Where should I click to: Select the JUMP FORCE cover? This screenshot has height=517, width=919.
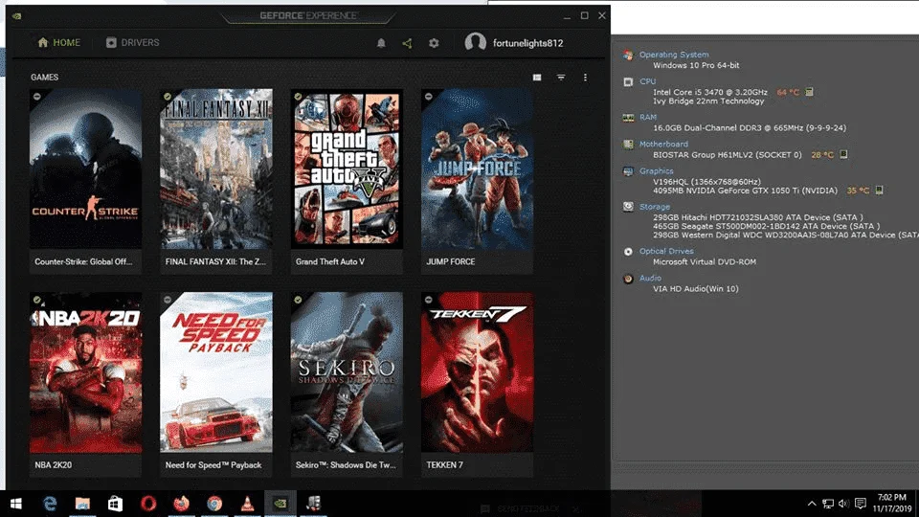click(x=477, y=169)
